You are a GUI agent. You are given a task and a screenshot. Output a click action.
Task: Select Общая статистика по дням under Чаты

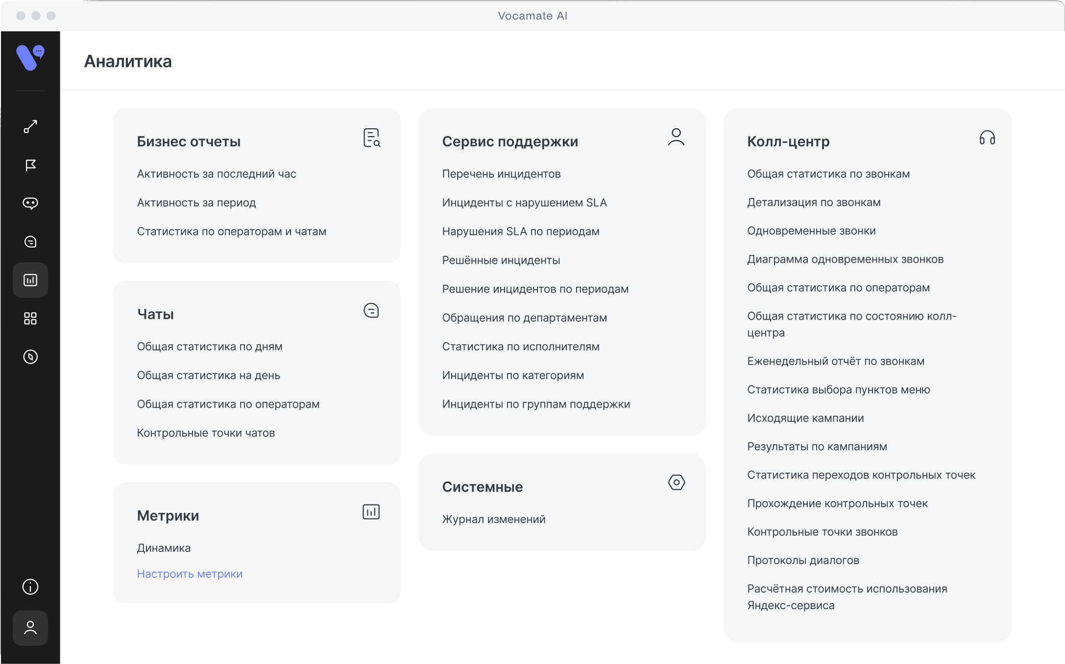(209, 346)
